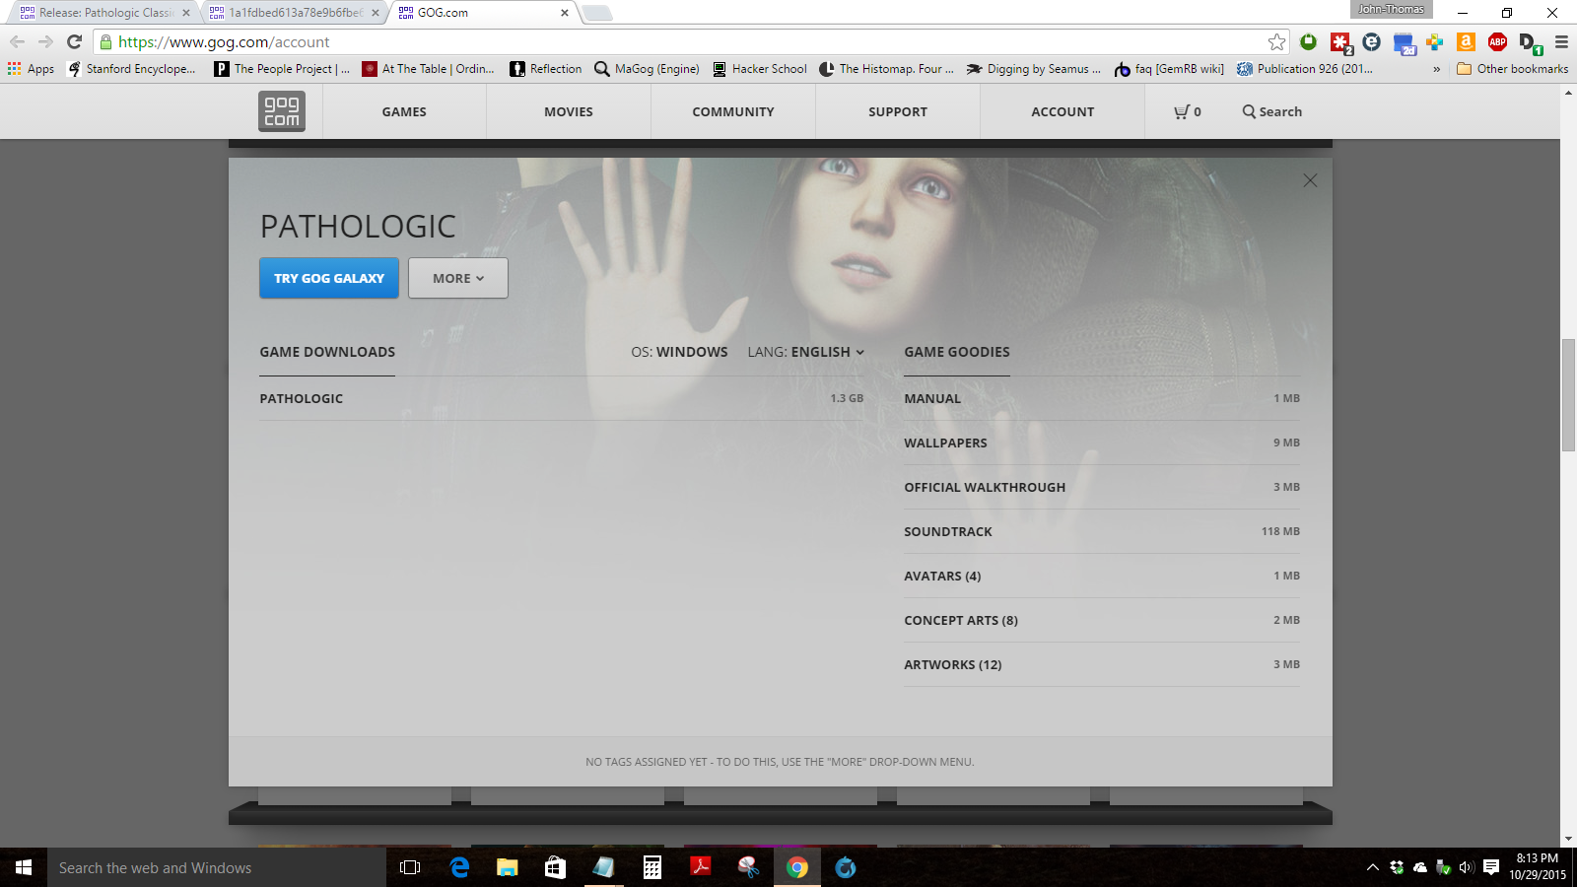Click the page vertical scrollbar thumb

coord(1568,394)
